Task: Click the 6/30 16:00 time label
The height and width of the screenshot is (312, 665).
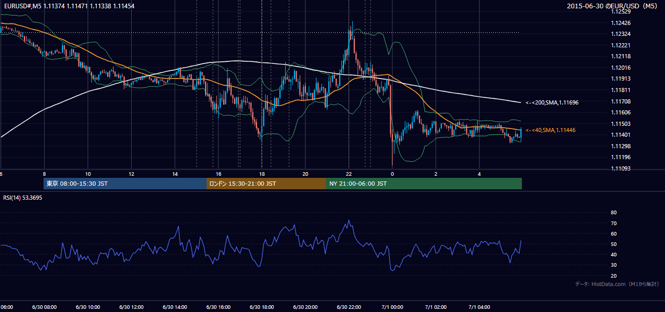Action: [218, 307]
